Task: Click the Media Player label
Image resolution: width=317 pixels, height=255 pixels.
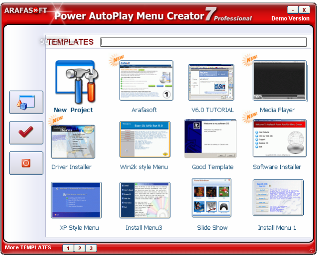Action: [x=277, y=110]
